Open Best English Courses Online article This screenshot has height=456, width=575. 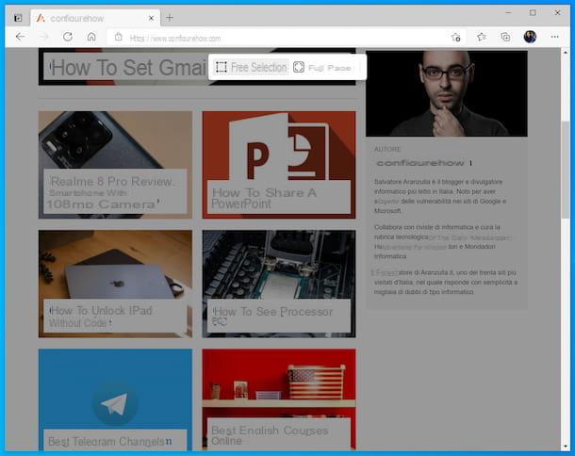pos(279,434)
